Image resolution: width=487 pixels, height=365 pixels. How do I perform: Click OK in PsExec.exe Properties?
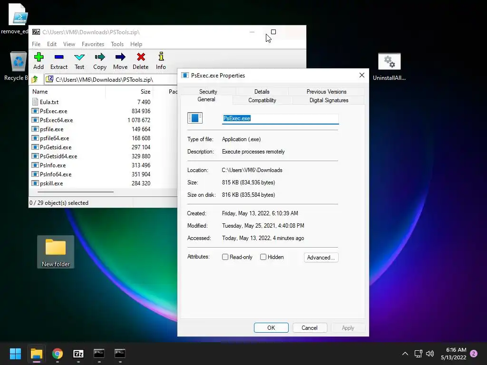point(271,328)
